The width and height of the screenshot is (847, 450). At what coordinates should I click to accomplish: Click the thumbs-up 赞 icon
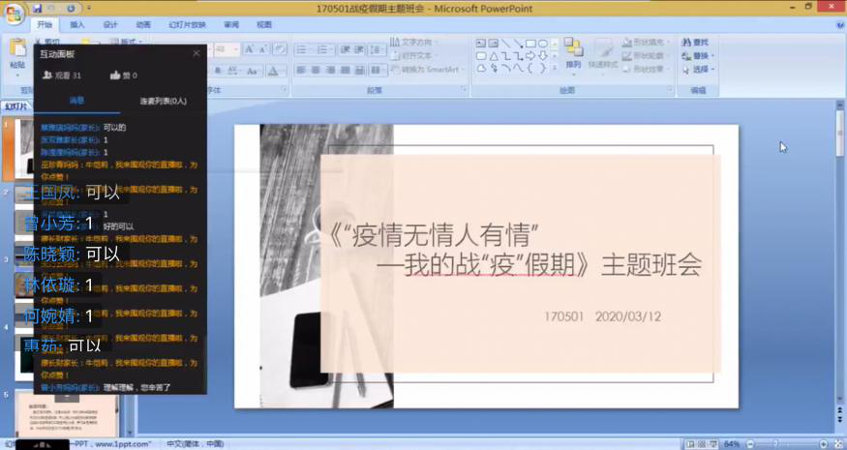116,75
